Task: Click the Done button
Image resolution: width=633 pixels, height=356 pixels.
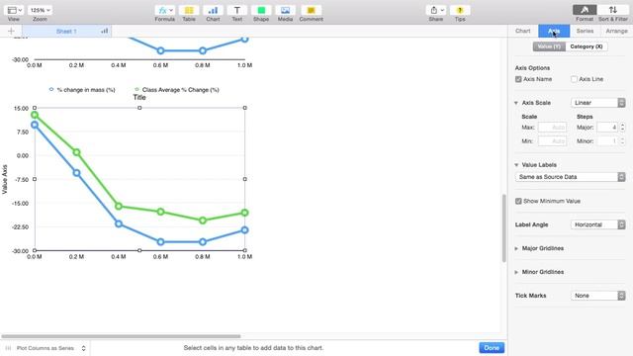Action: click(492, 347)
